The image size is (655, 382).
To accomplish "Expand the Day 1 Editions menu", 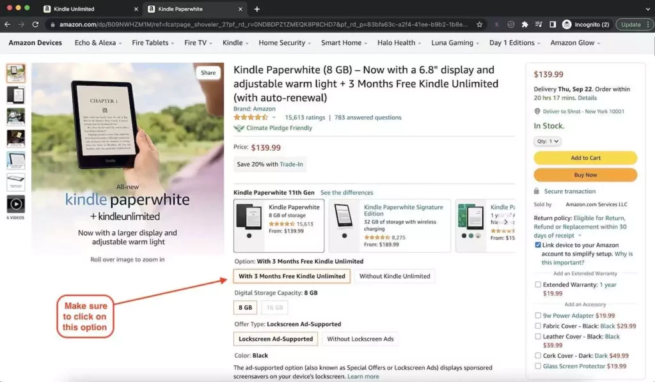I will (x=515, y=43).
